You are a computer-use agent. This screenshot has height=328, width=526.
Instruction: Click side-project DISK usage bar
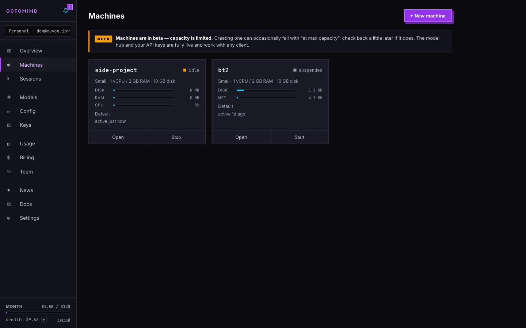[144, 90]
